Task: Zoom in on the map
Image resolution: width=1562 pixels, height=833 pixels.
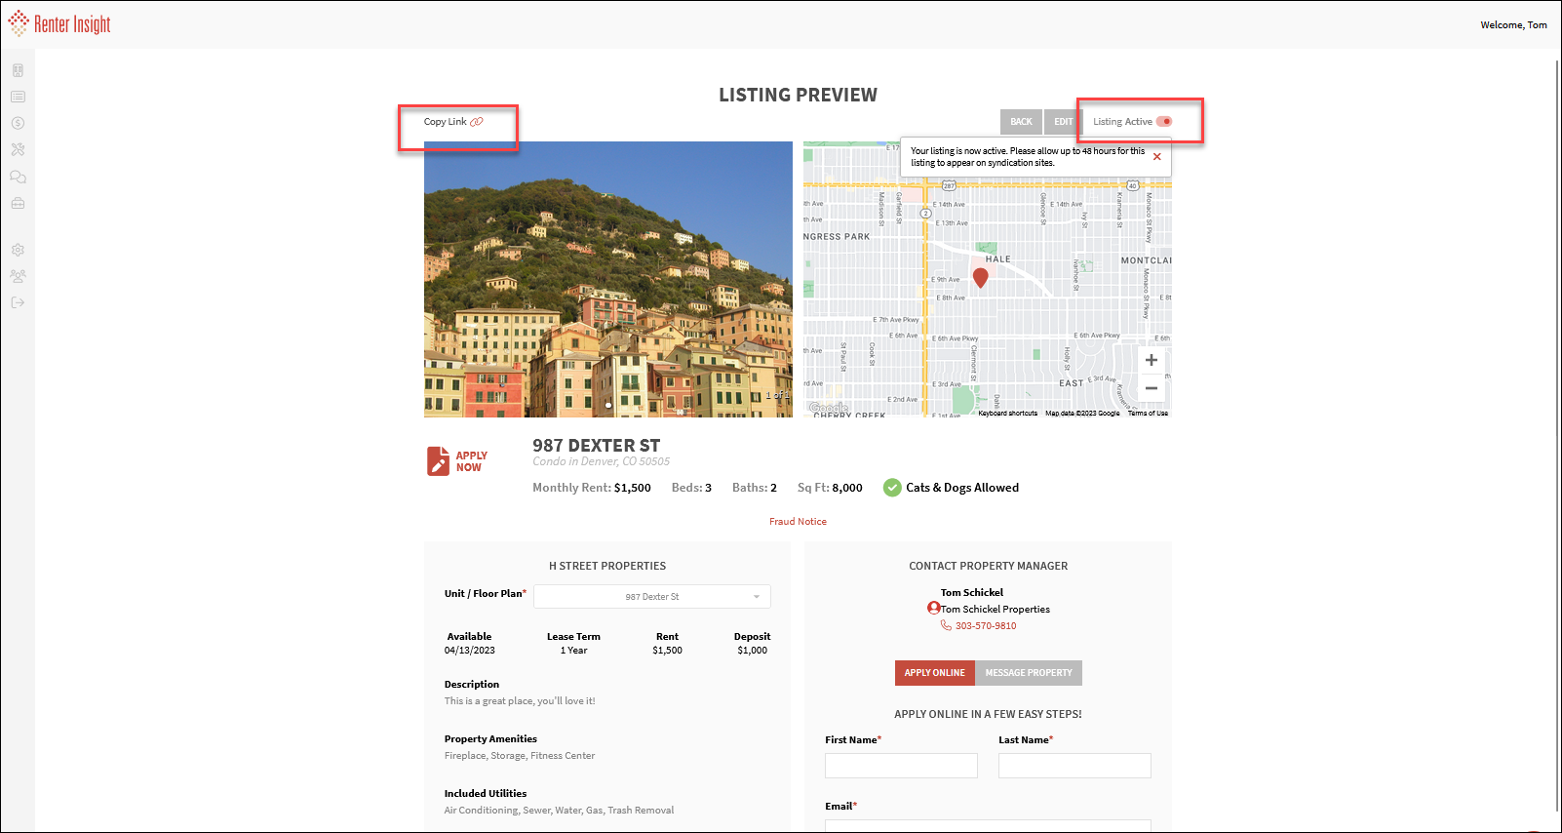Action: pos(1152,360)
